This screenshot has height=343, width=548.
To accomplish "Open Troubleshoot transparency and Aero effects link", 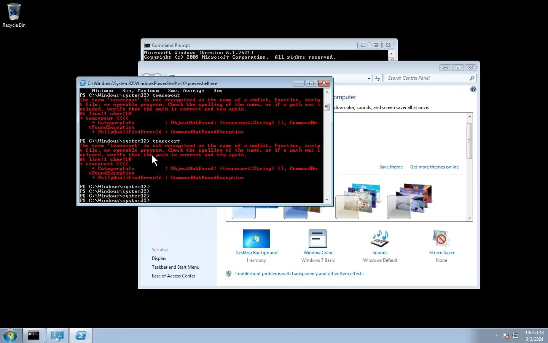I will pos(298,274).
